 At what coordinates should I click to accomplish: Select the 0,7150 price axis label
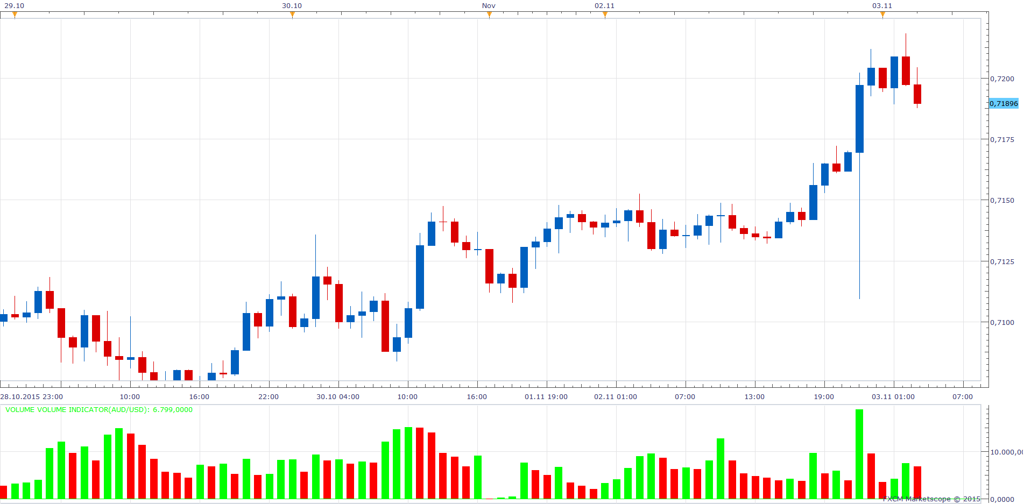click(x=1002, y=200)
